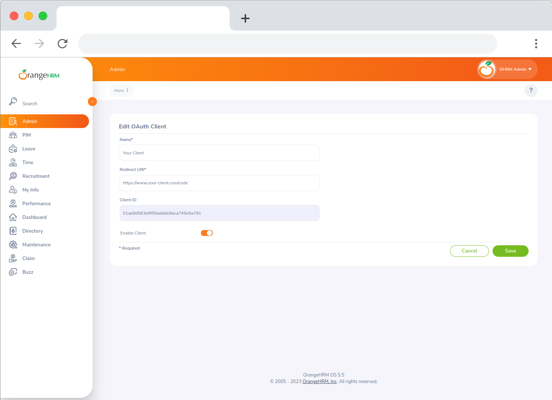The image size is (552, 400).
Task: Click the Performance module icon
Action: [x=13, y=203]
